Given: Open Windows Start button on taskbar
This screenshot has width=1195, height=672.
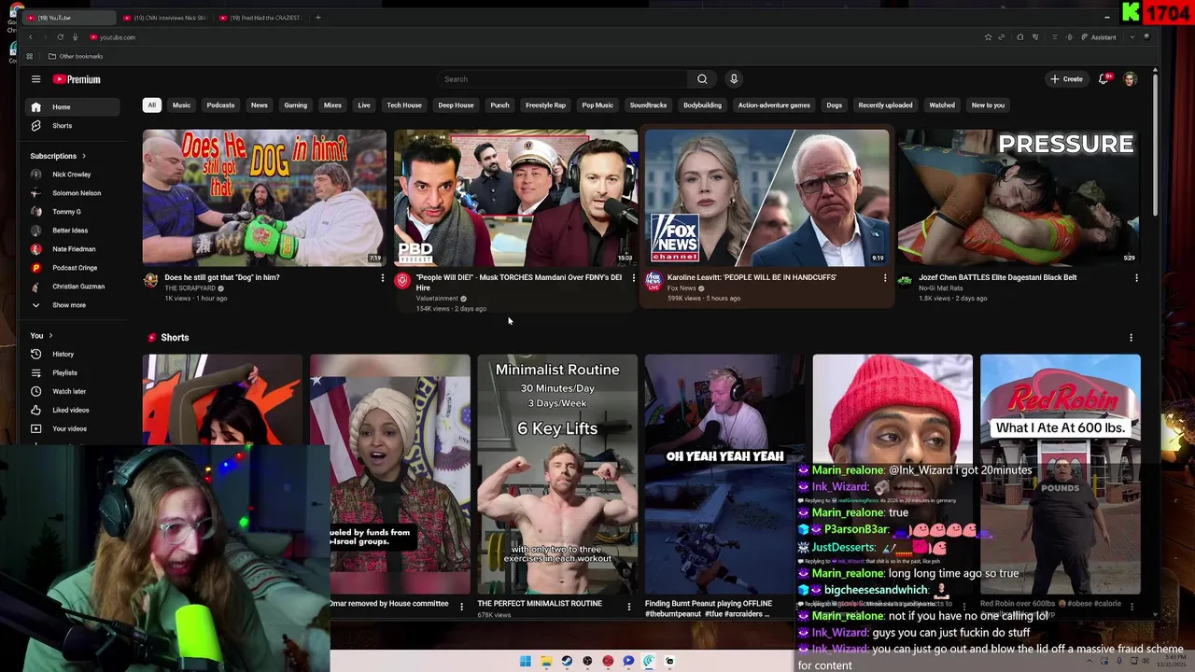Looking at the screenshot, I should [x=526, y=661].
